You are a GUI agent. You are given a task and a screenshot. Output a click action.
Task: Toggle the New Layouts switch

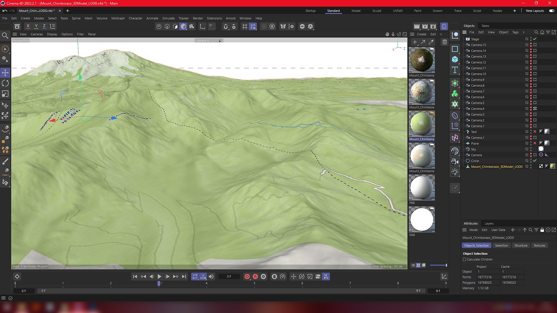[x=552, y=11]
